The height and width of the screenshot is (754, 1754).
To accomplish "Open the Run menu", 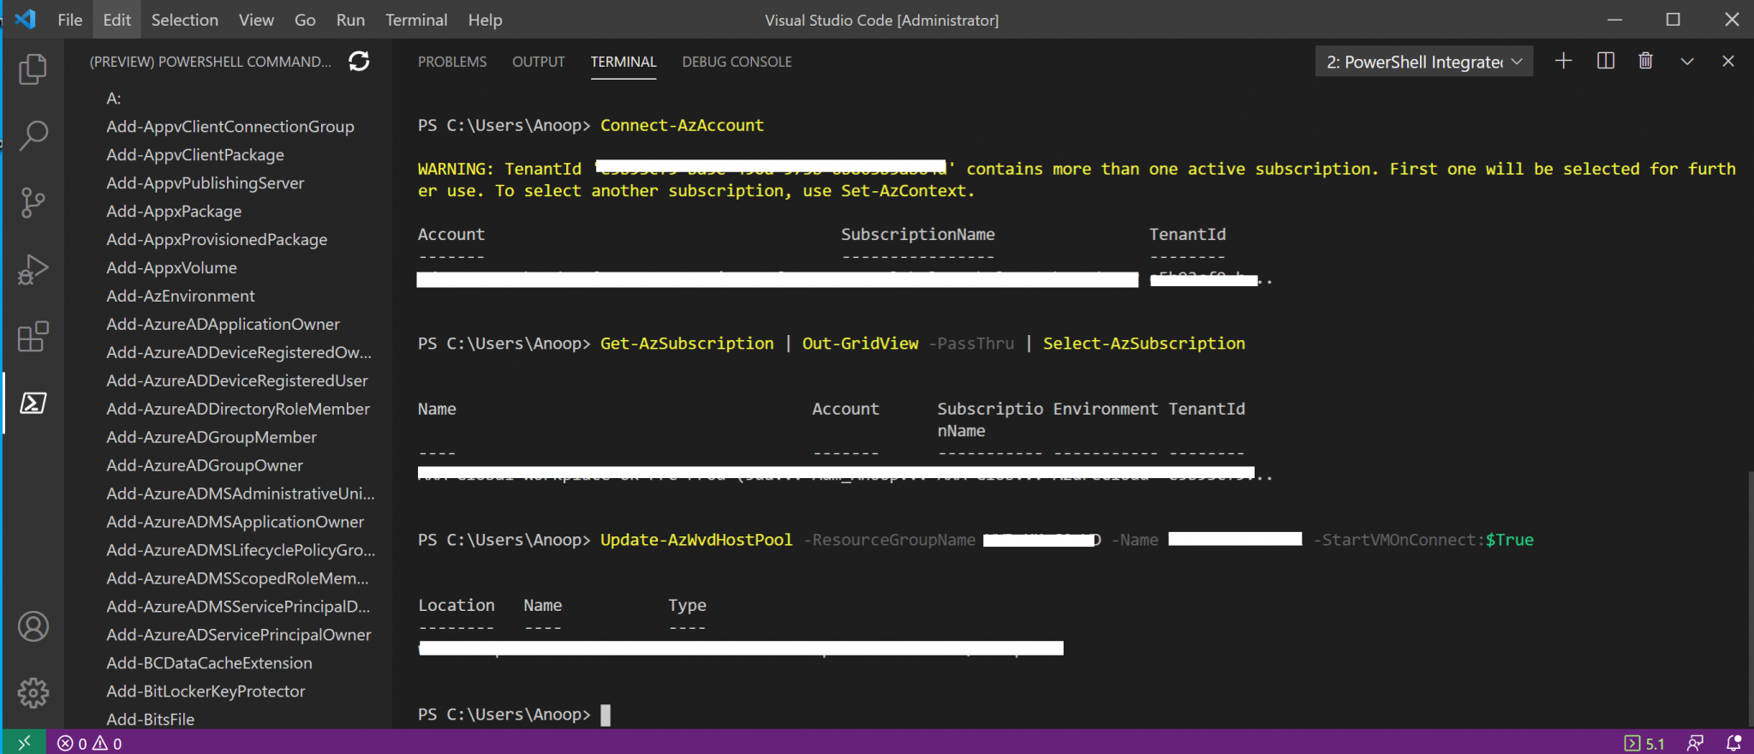I will click(x=350, y=20).
